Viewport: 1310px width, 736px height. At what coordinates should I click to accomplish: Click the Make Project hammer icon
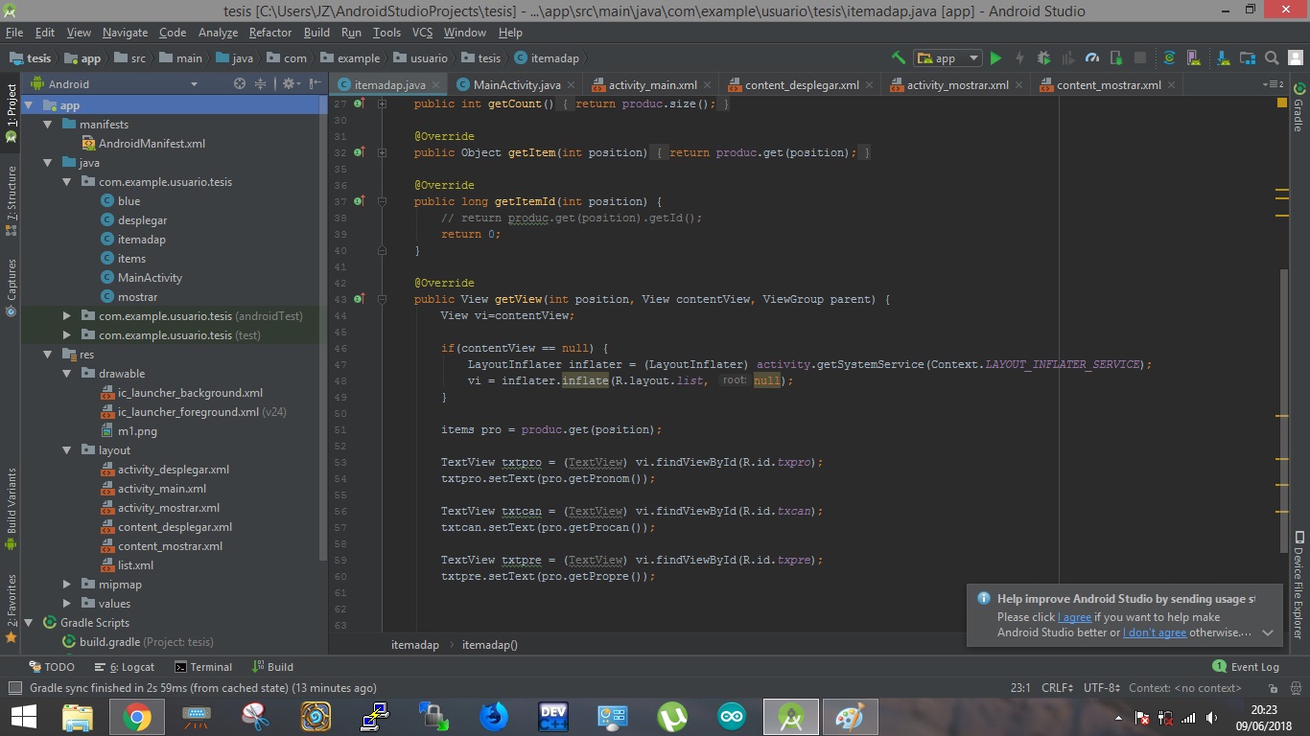pyautogui.click(x=898, y=58)
